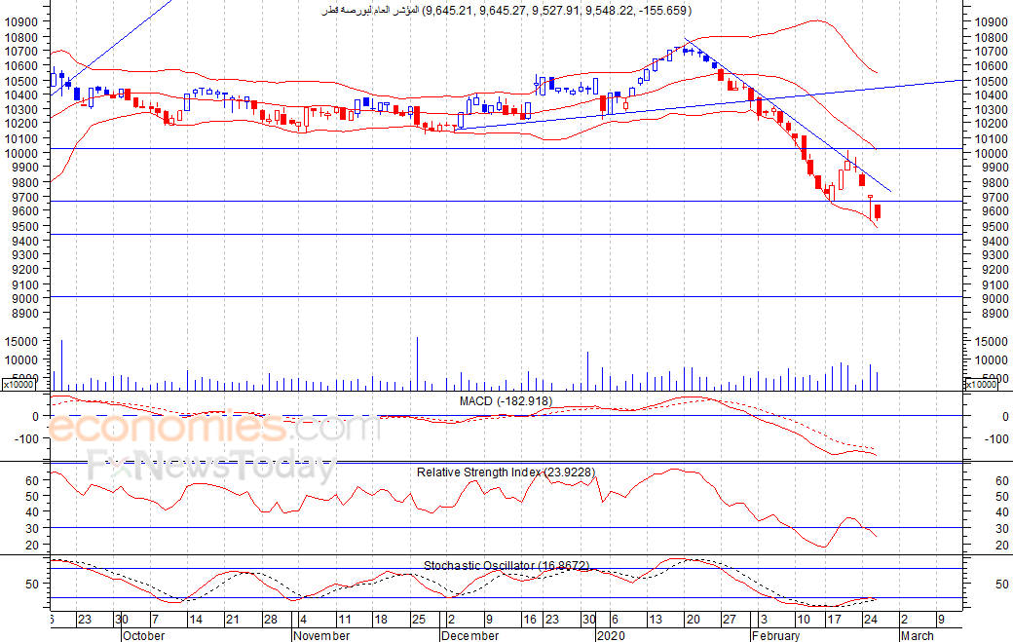Click the Stochastic Oscillator (16.8672) title
Image resolution: width=1013 pixels, height=642 pixels.
506,565
